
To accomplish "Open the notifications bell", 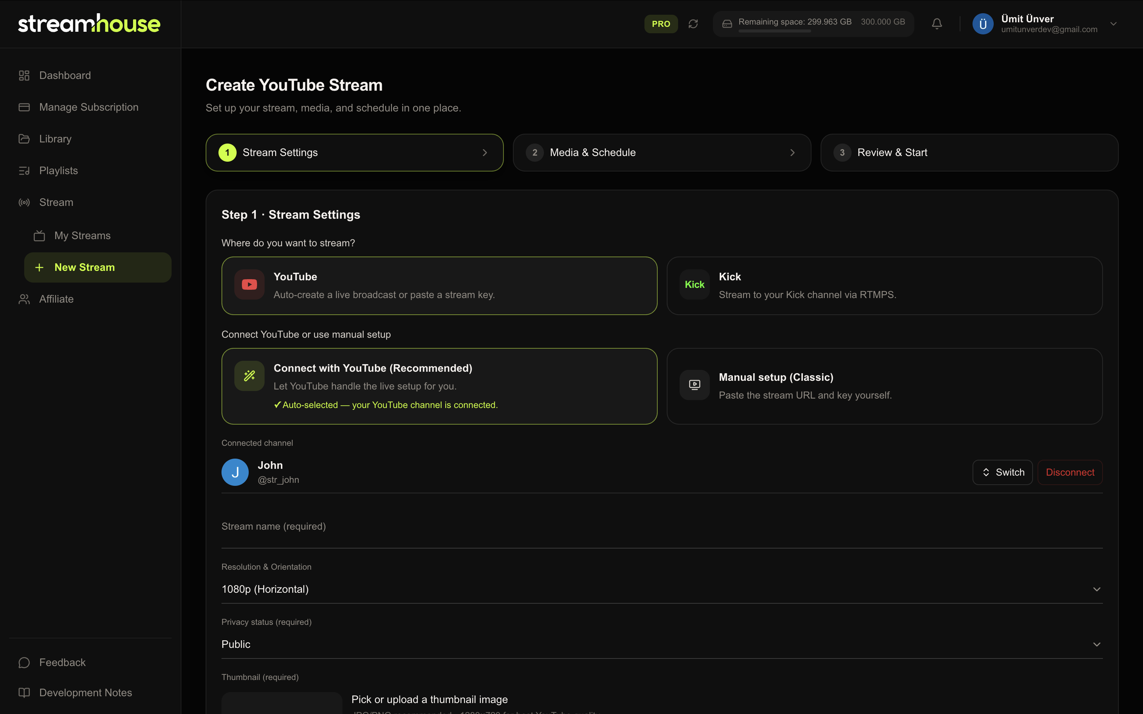I will pos(937,23).
